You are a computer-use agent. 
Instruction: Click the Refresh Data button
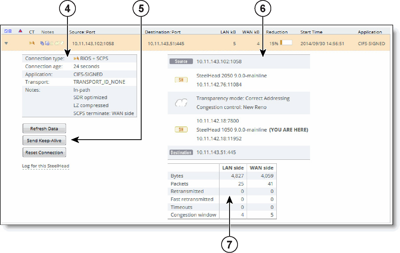click(44, 128)
